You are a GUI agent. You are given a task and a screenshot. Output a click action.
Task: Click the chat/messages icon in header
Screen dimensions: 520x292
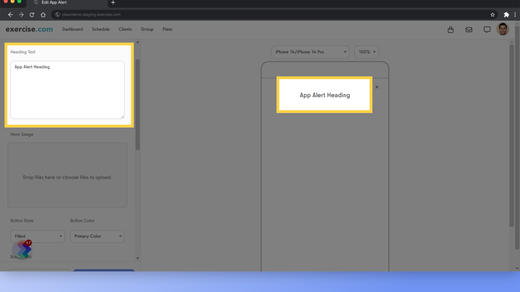click(x=487, y=29)
